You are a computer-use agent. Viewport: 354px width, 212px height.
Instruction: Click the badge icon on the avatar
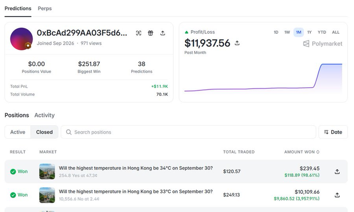tap(28, 46)
